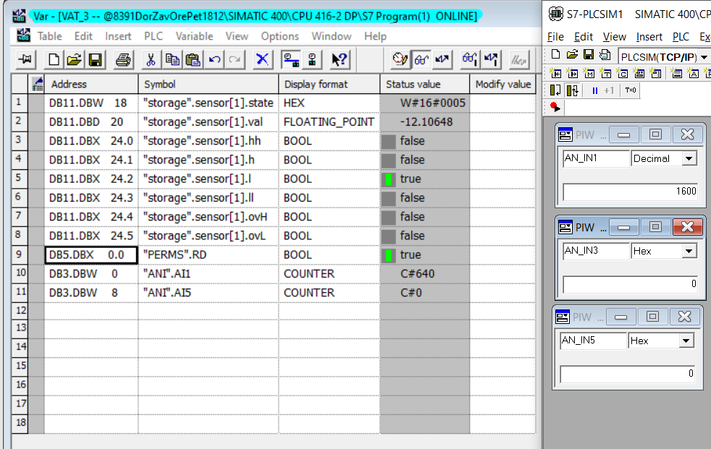Undo the last VAT edit

(214, 60)
